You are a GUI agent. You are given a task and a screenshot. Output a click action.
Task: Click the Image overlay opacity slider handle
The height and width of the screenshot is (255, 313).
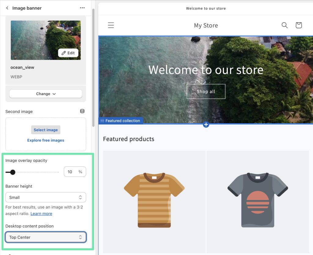pyautogui.click(x=13, y=172)
